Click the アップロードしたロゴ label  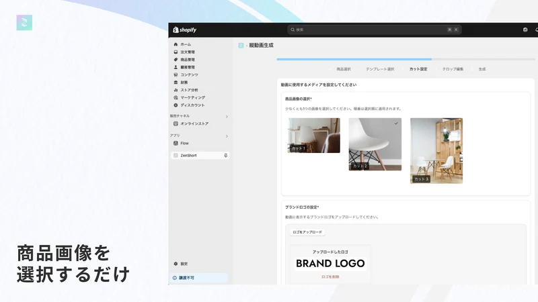pyautogui.click(x=330, y=252)
